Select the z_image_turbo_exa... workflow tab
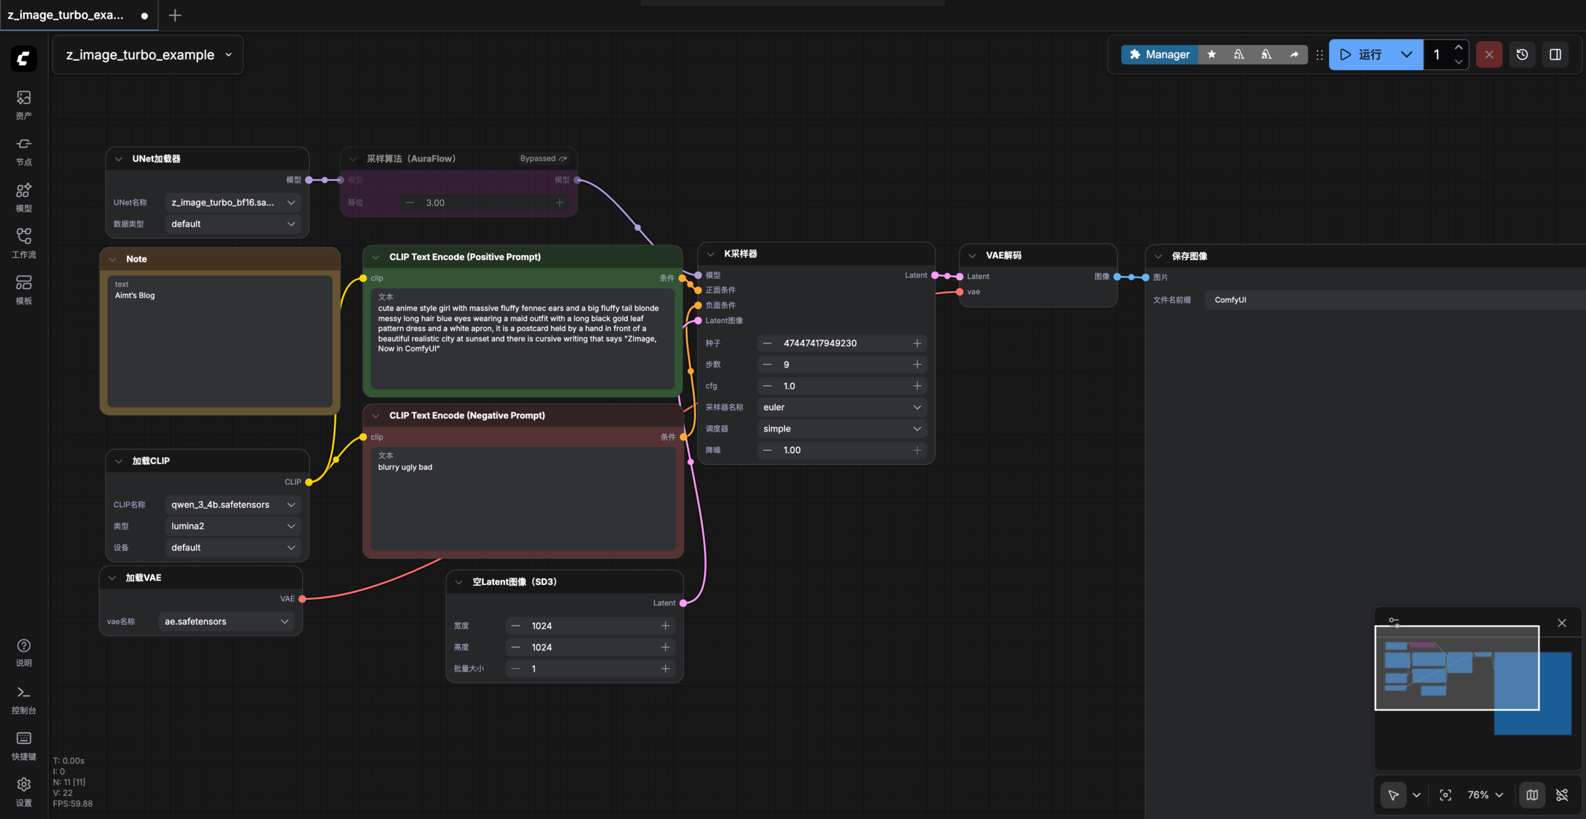 [x=66, y=15]
